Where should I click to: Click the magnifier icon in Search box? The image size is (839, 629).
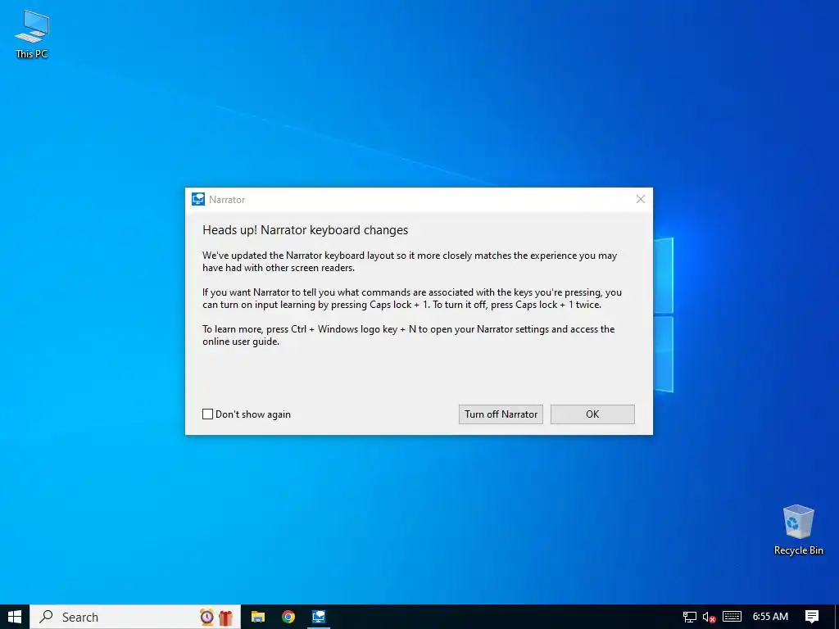pyautogui.click(x=47, y=617)
